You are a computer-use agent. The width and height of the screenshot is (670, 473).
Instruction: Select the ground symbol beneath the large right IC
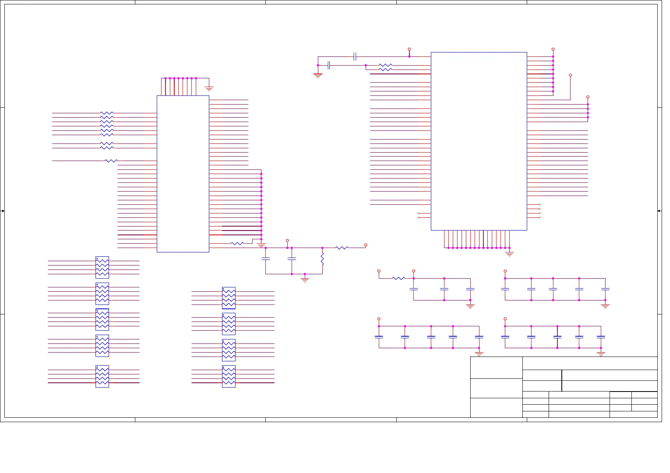509,254
